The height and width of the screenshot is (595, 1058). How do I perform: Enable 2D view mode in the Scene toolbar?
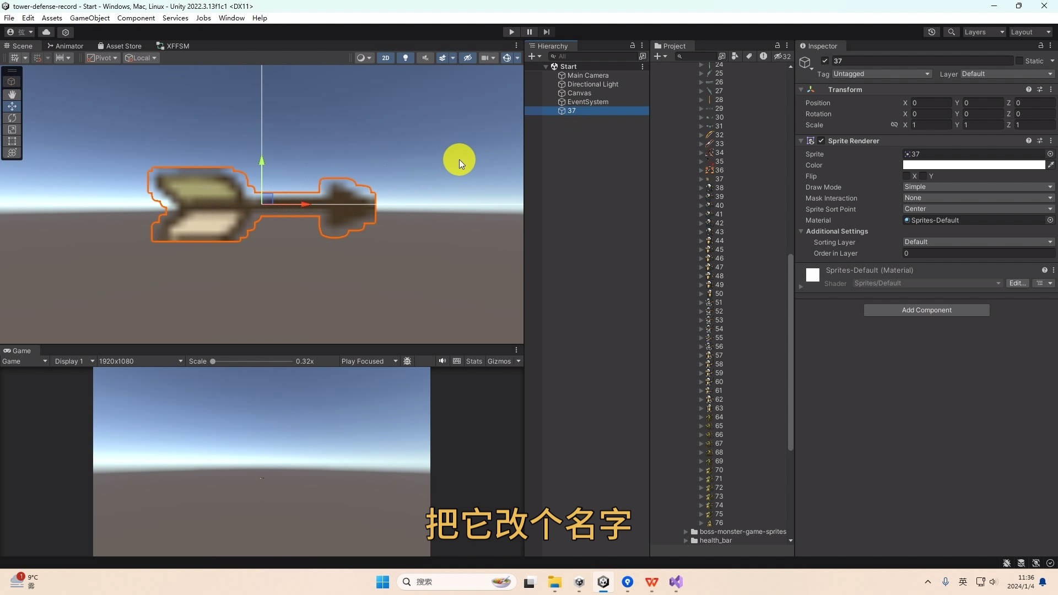[386, 57]
